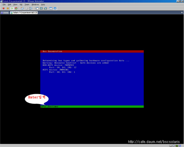The width and height of the screenshot is (184, 147).
Task: Open the Team menu
Action: tap(27, 5)
